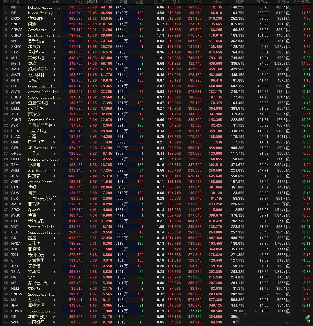Click the KLAC ticker code
The width and height of the screenshot is (313, 326).
[15, 137]
